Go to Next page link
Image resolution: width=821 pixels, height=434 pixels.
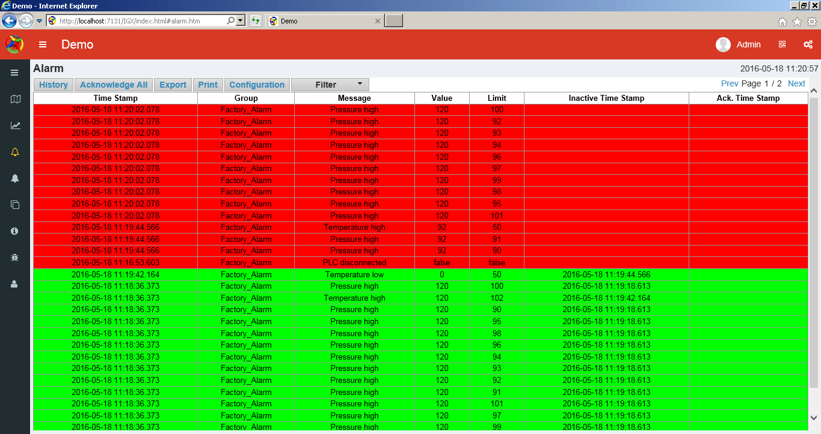coord(796,83)
